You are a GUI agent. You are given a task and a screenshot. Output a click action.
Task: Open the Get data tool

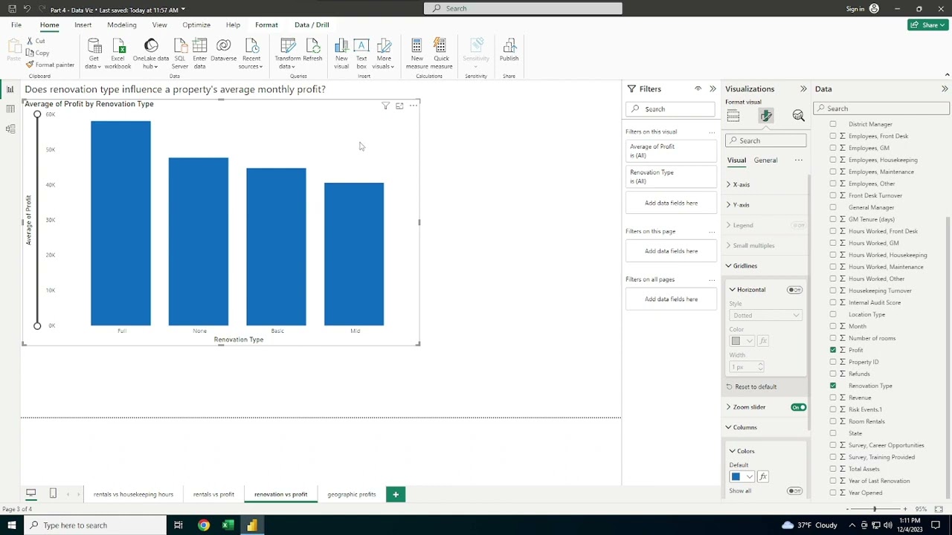pos(94,54)
